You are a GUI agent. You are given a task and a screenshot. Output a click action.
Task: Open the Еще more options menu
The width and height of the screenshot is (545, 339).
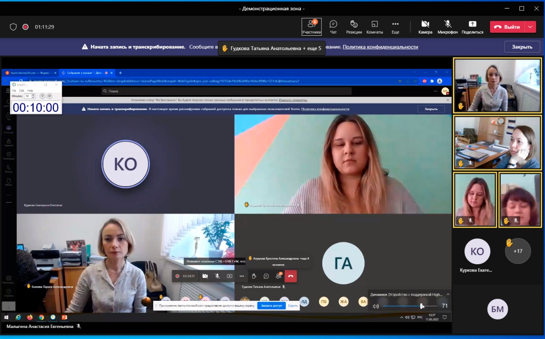(395, 26)
